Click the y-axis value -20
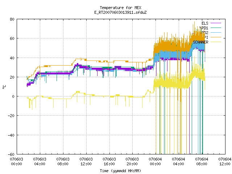Screen dimensions: 232x174 click(11, 116)
